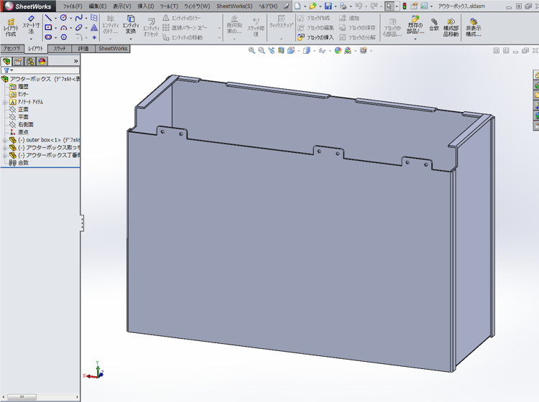Click the Zoom to area icon
Screen dimensions: 539x402
pyautogui.click(x=262, y=50)
